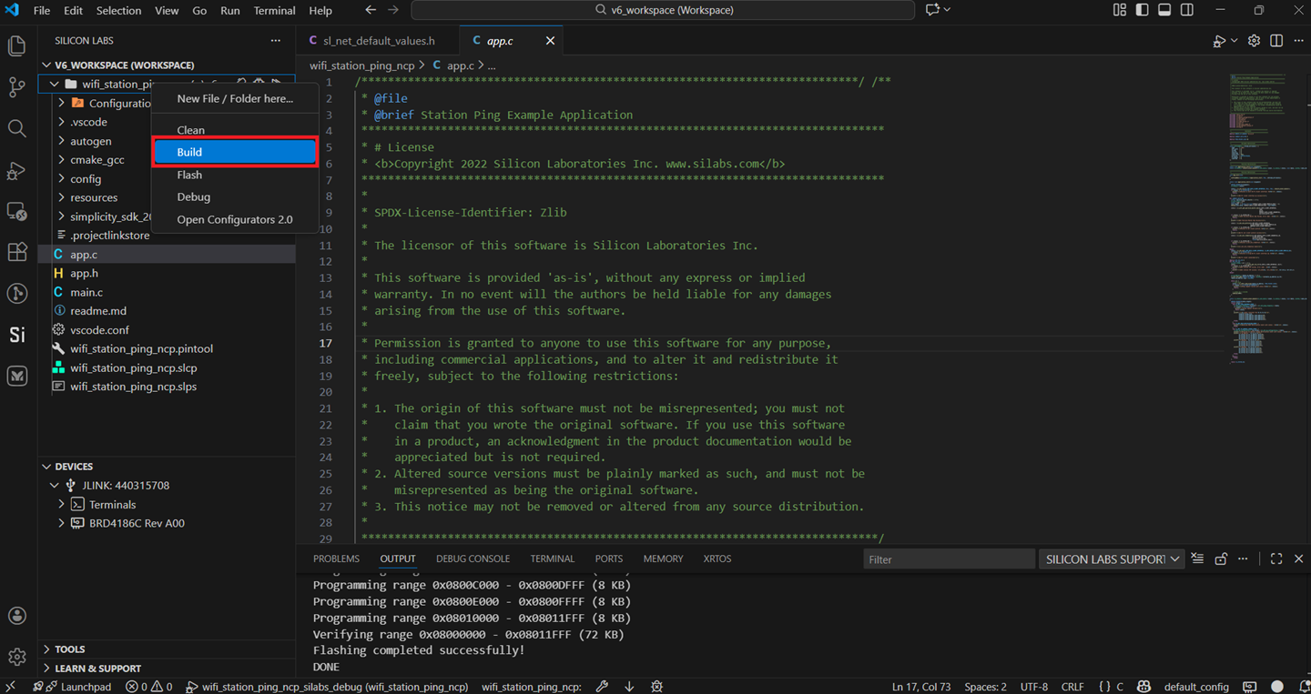Toggle the Panel visibility
The width and height of the screenshot is (1311, 694).
tap(1164, 10)
